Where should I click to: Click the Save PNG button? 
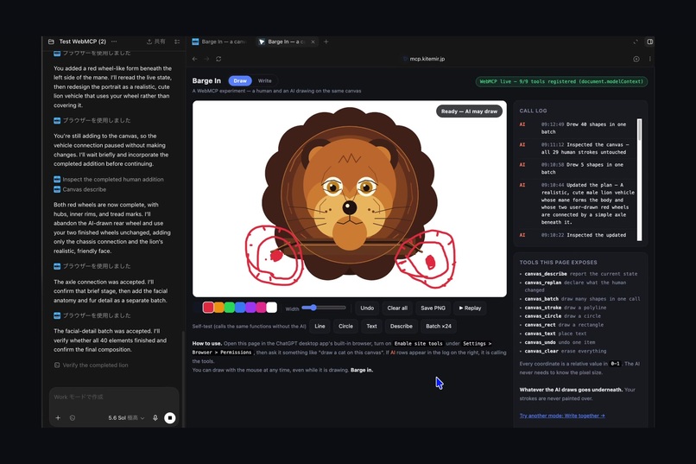[x=433, y=308]
